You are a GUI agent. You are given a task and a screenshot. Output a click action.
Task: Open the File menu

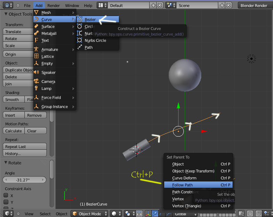pyautogui.click(x=27, y=6)
